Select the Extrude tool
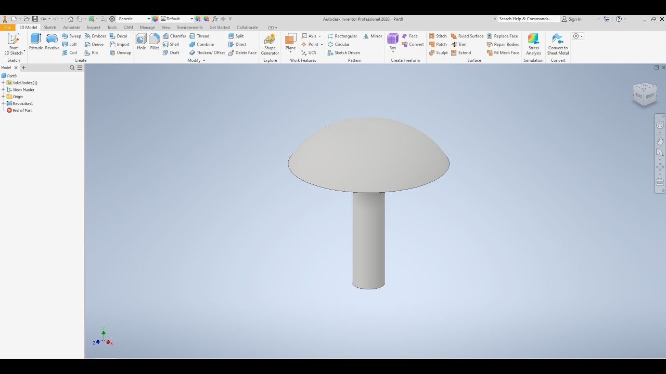The image size is (666, 374). pyautogui.click(x=36, y=42)
